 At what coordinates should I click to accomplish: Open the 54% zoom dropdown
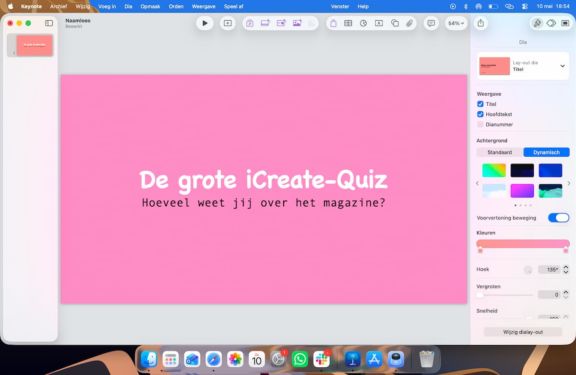pyautogui.click(x=456, y=23)
